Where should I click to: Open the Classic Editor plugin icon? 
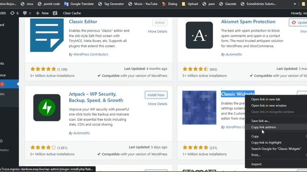(47, 35)
